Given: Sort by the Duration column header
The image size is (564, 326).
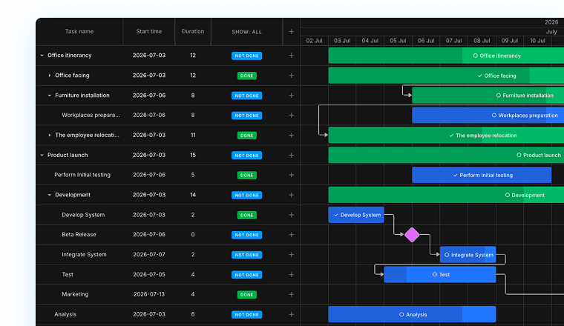Looking at the screenshot, I should pyautogui.click(x=193, y=32).
